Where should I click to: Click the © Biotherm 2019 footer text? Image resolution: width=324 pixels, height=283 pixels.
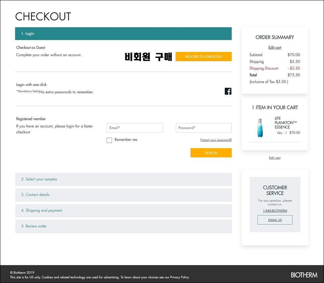click(22, 272)
